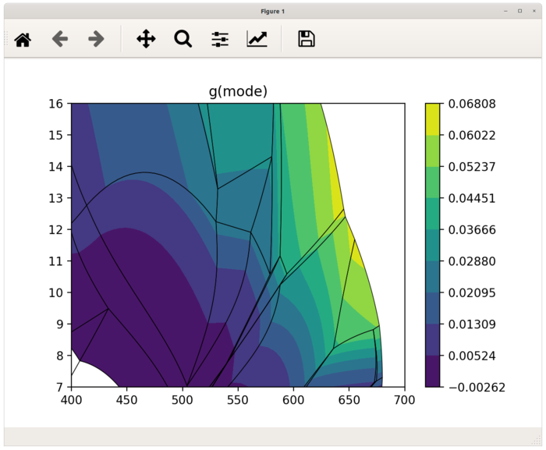Click the dark purple bottom colorbar segment
546x450 pixels.
point(432,371)
